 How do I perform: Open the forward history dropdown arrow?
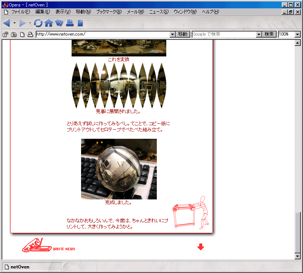click(30, 23)
